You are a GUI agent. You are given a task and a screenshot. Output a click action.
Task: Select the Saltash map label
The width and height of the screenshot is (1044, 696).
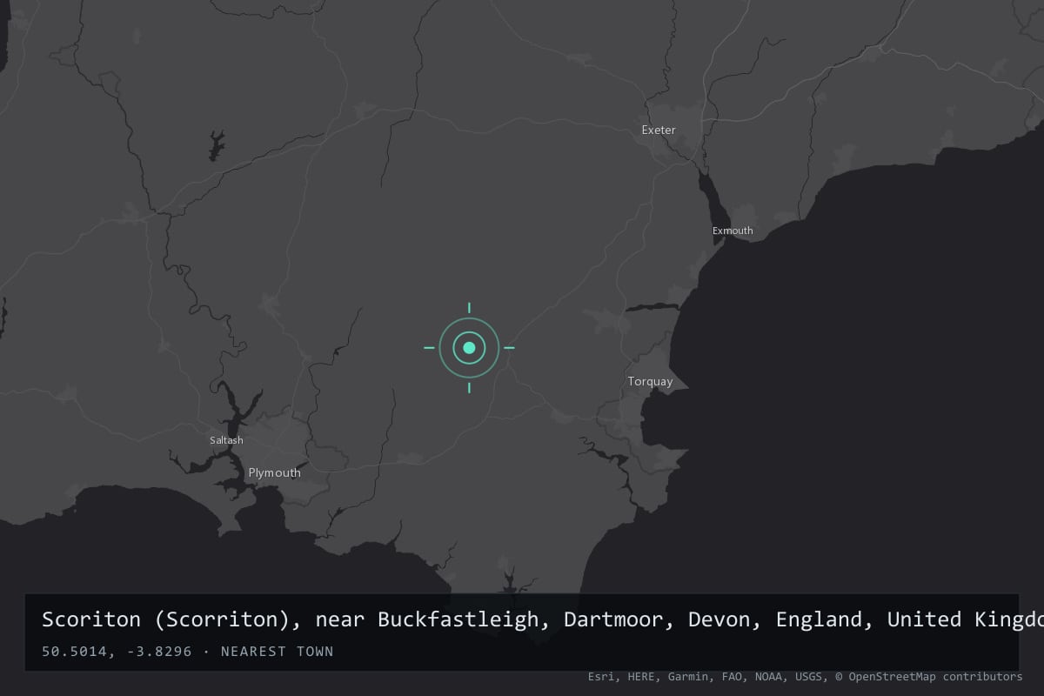[x=226, y=440]
